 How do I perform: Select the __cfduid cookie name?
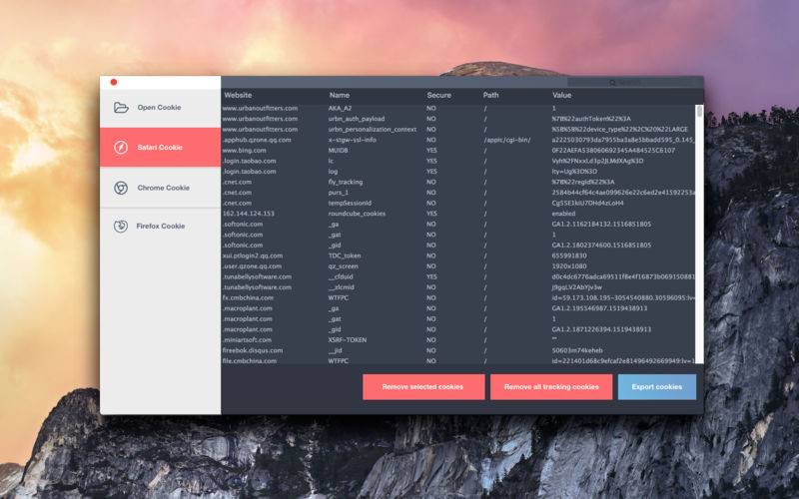341,277
